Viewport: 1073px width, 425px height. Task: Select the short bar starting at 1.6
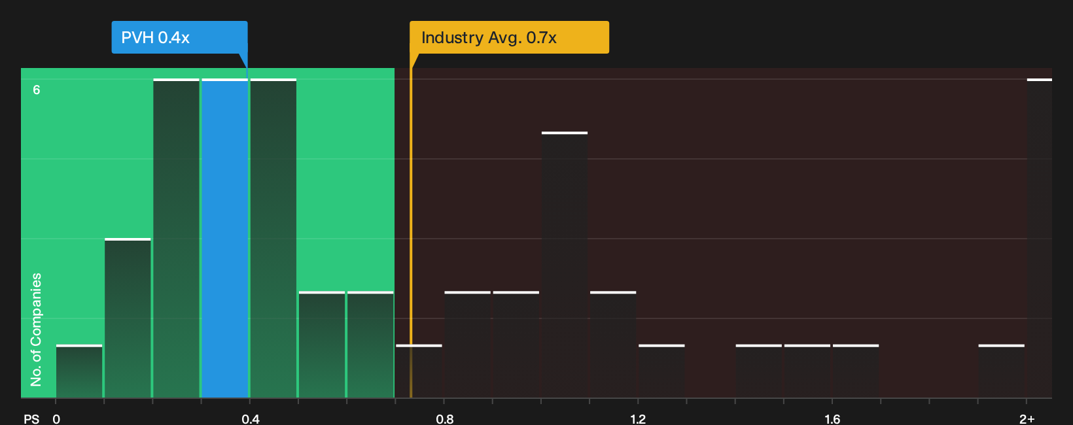point(856,371)
